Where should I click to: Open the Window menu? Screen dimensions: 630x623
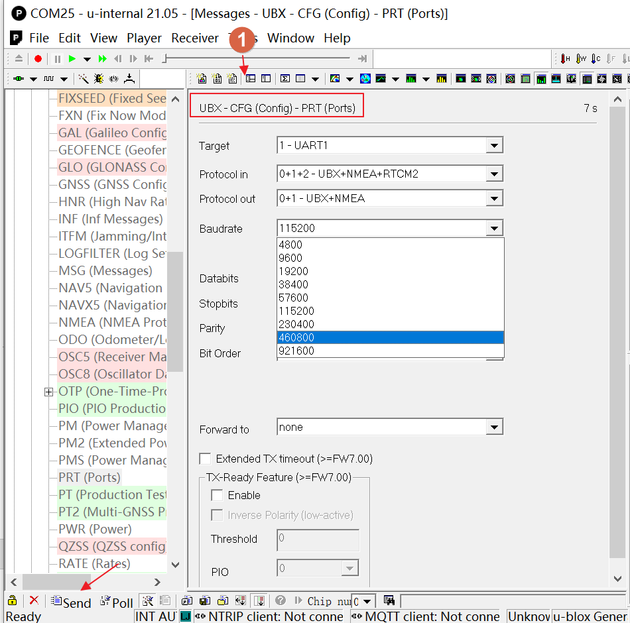click(x=290, y=38)
